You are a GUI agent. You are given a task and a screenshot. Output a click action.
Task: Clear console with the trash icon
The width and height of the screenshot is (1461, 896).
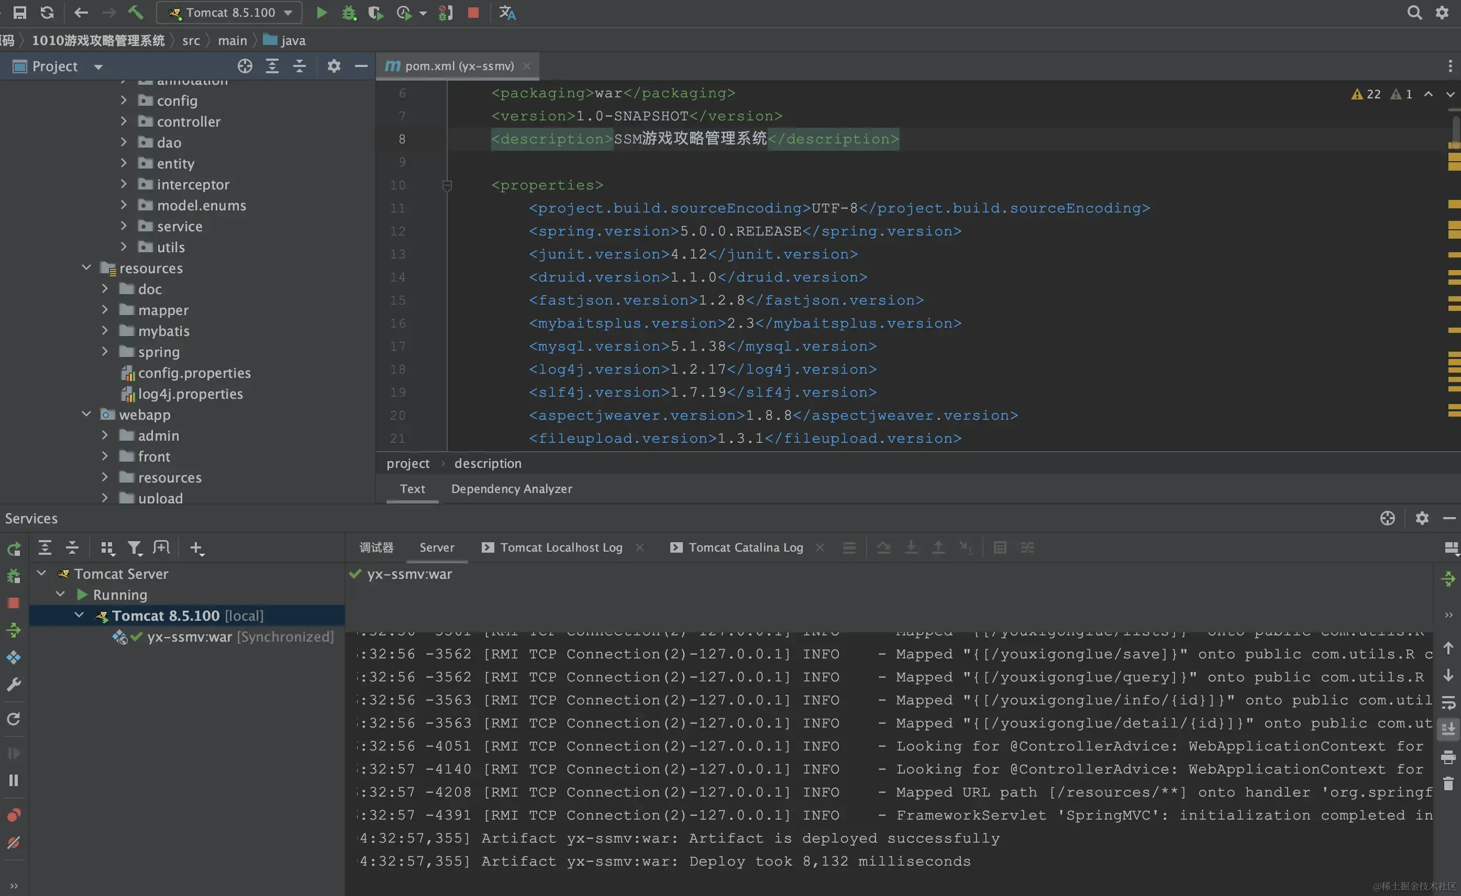click(1448, 783)
